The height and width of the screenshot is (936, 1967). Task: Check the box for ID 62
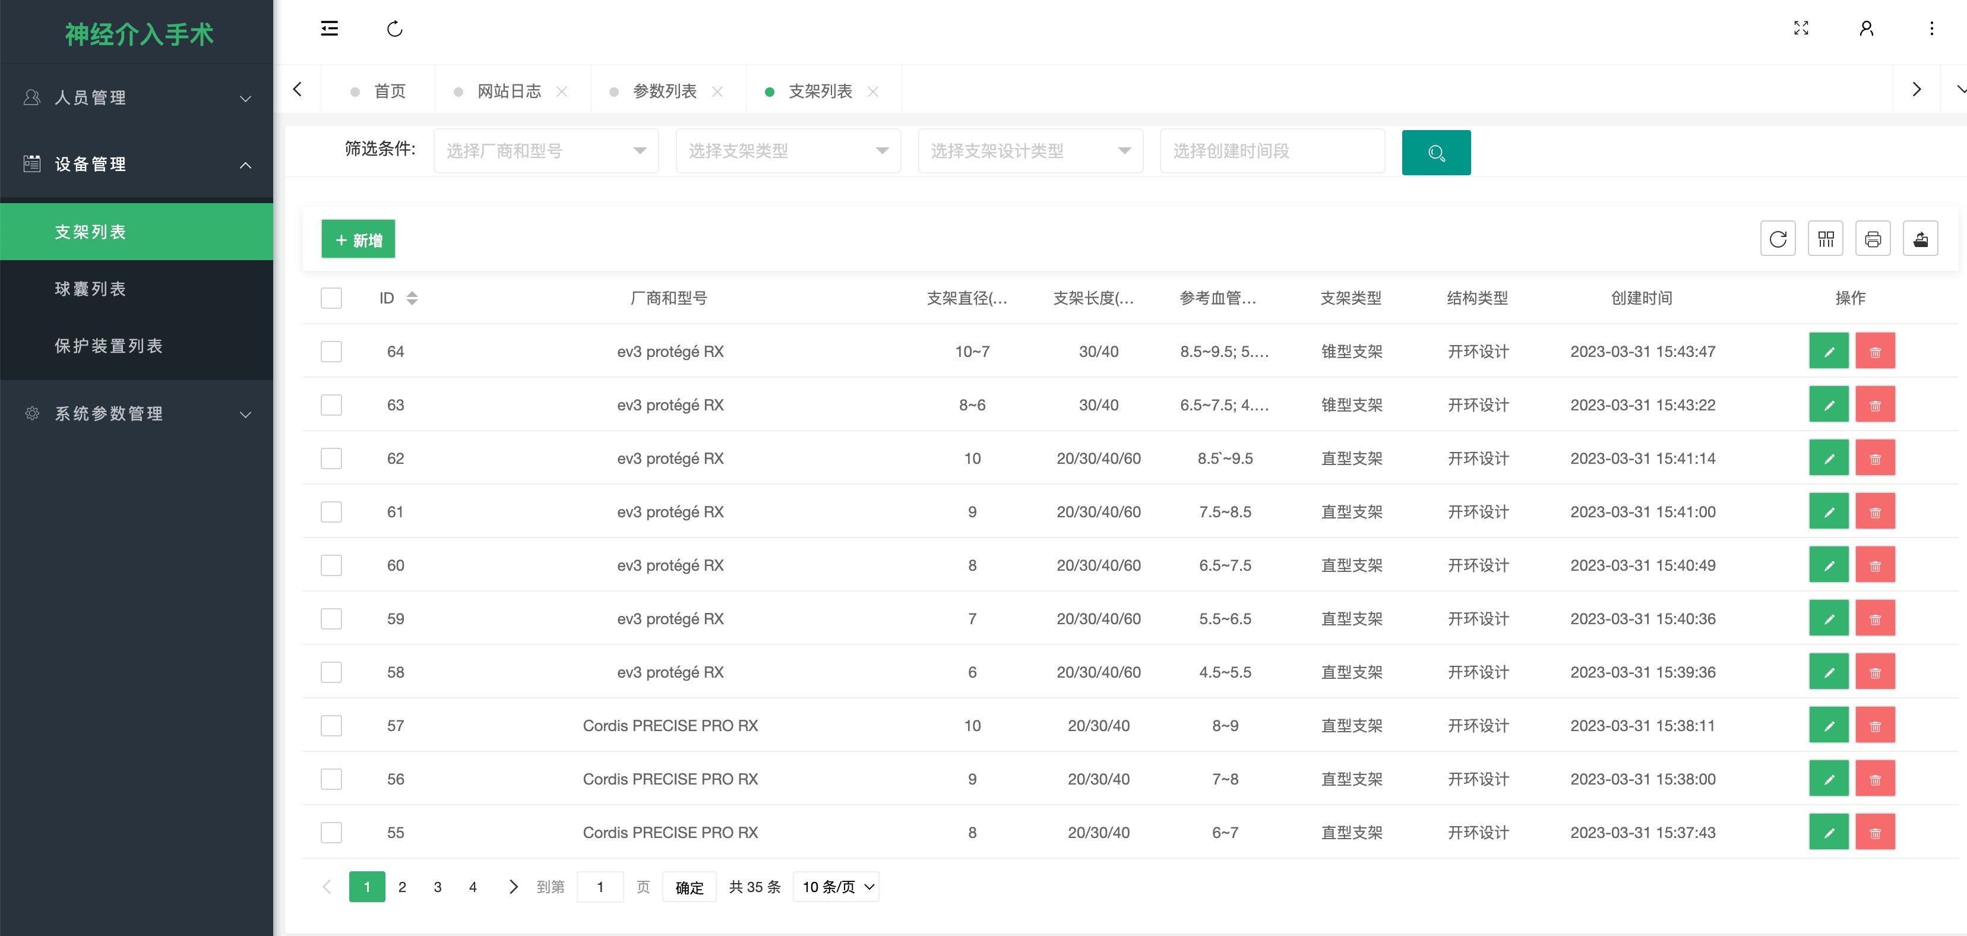coord(331,458)
